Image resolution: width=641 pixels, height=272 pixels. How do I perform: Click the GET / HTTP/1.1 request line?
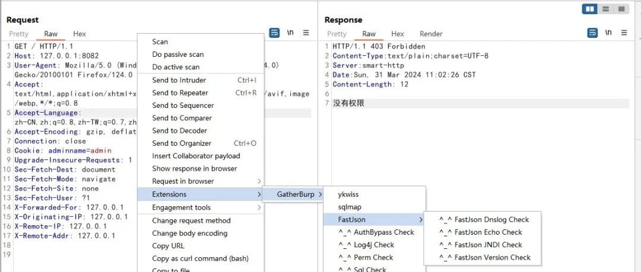coord(44,47)
